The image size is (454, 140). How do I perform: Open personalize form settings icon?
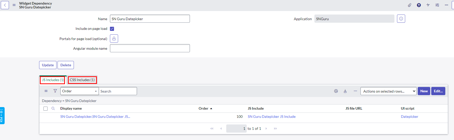click(x=437, y=5)
